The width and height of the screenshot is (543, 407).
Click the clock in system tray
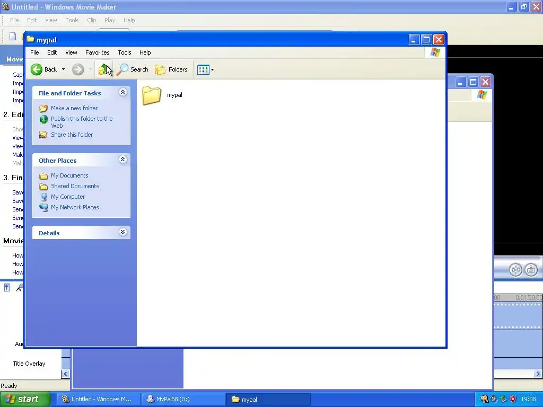tap(528, 399)
